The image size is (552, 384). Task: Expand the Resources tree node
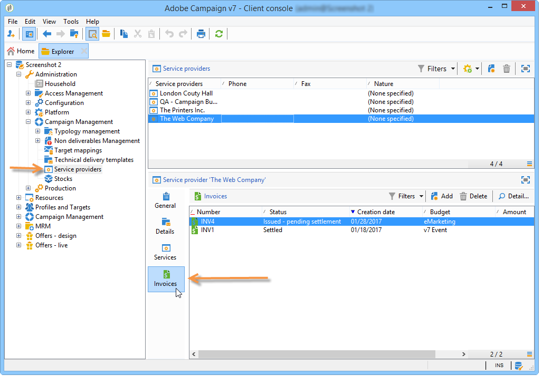(18, 198)
